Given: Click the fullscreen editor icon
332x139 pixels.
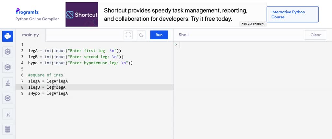Looking at the screenshot, I should (x=128, y=35).
